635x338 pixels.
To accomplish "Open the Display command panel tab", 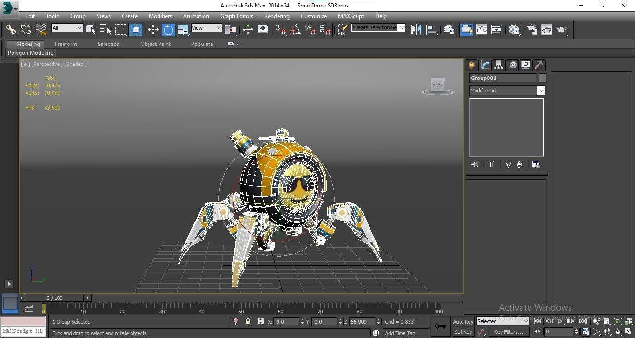I will click(526, 65).
